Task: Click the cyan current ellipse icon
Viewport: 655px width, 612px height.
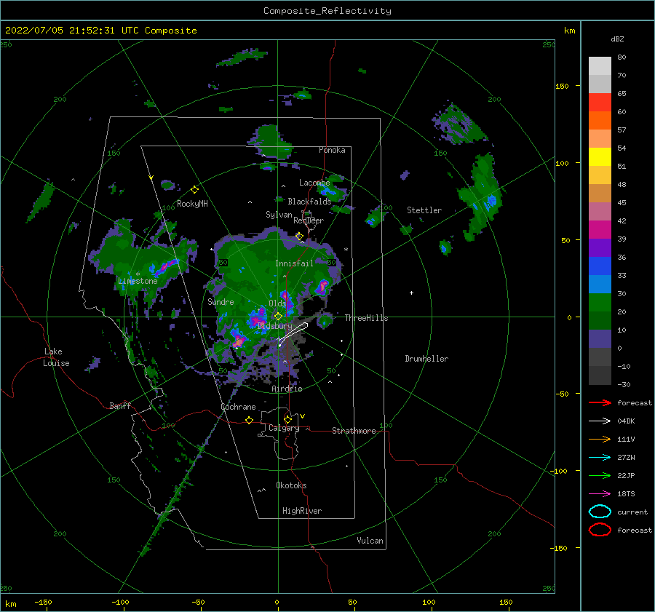Action: tap(600, 512)
